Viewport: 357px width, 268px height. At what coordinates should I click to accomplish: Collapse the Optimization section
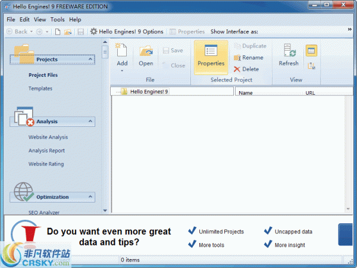(x=90, y=197)
